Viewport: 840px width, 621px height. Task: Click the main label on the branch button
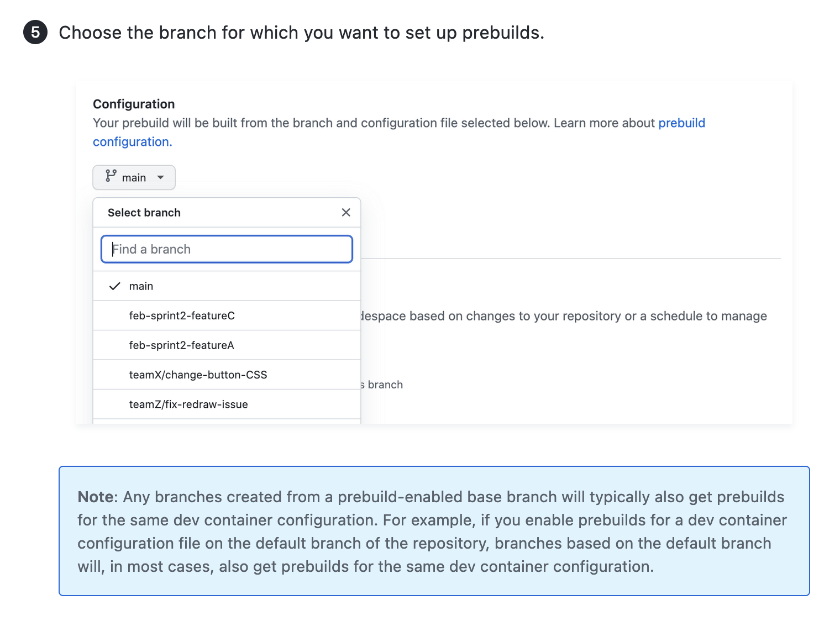click(134, 178)
